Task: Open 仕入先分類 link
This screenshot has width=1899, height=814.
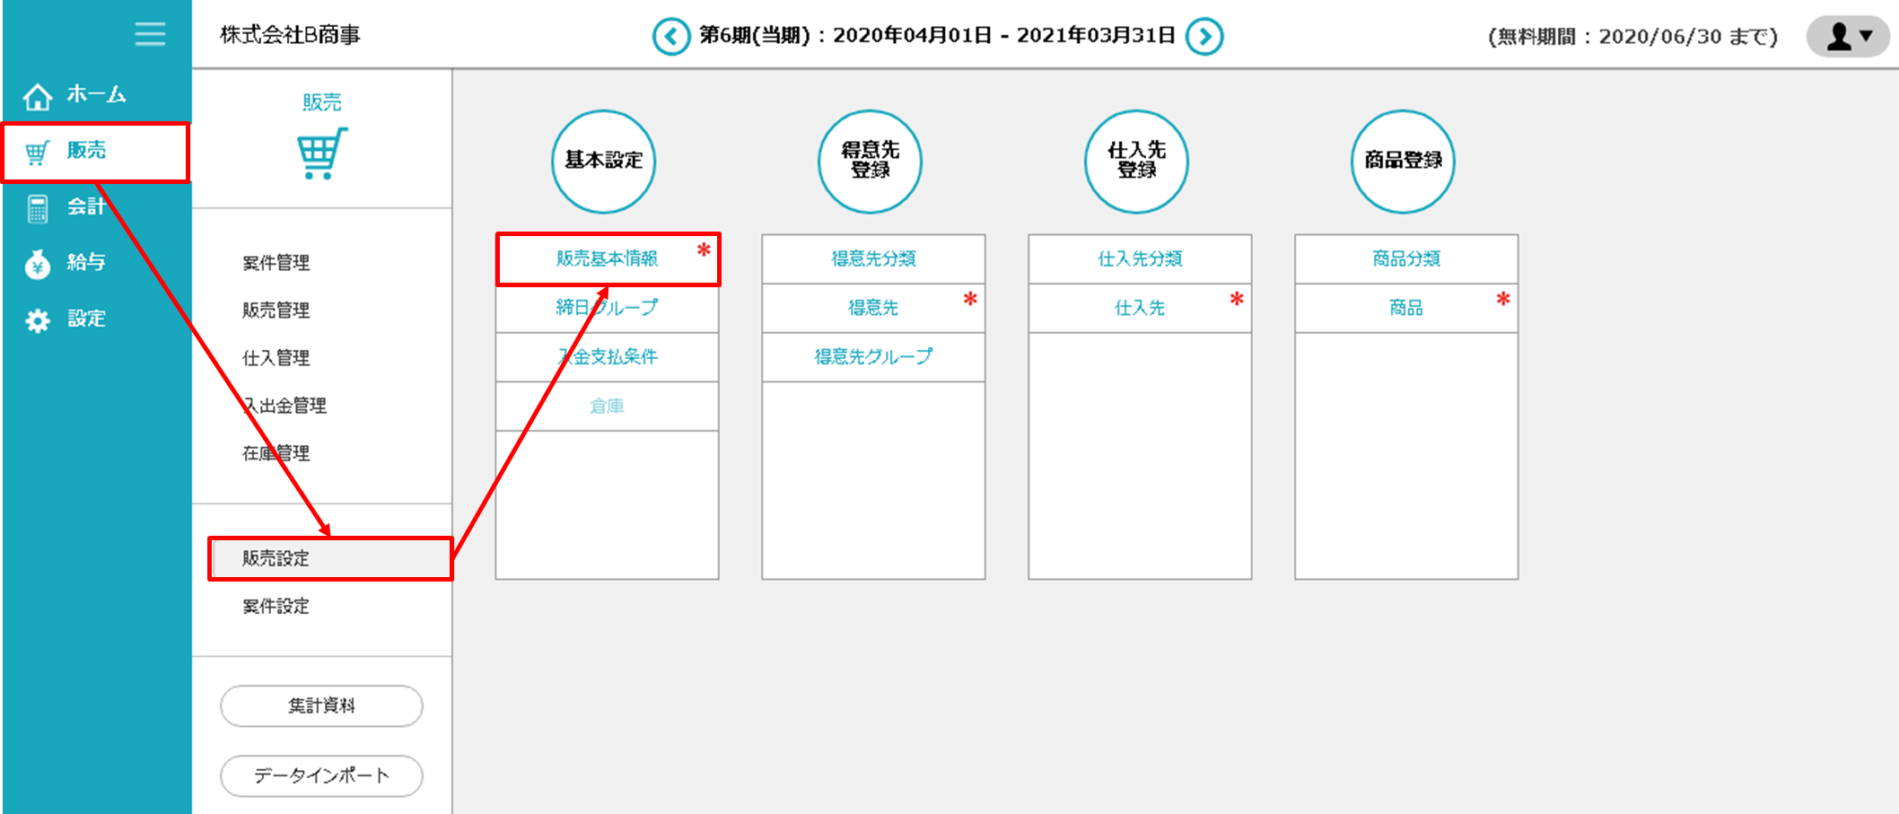Action: pyautogui.click(x=1139, y=259)
